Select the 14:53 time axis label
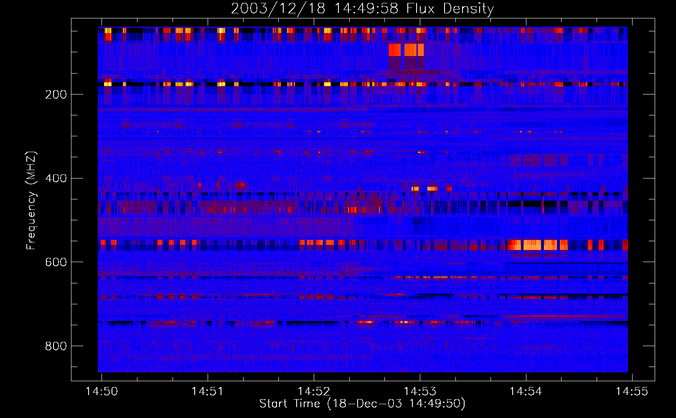 [420, 391]
